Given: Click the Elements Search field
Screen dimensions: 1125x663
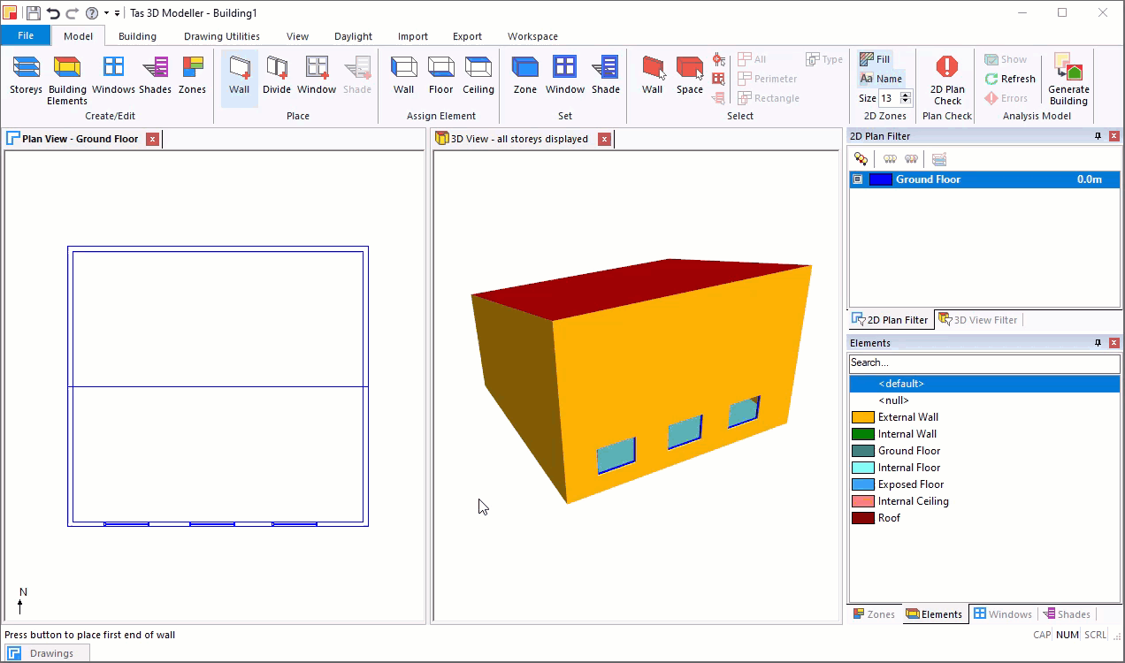Looking at the screenshot, I should [984, 362].
